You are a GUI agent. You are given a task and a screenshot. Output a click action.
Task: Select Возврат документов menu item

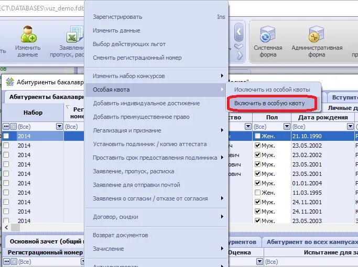tap(156, 235)
